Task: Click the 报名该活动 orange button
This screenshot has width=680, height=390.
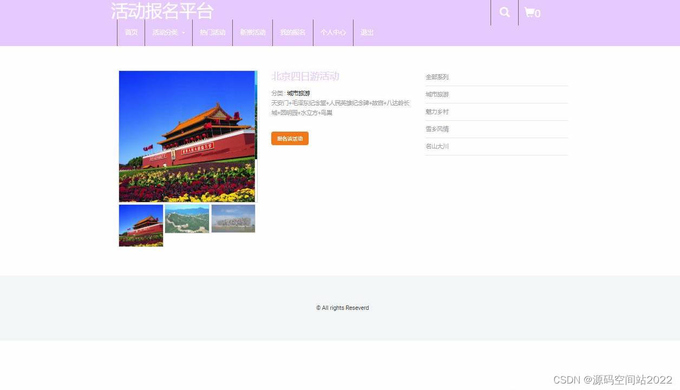Action: [290, 139]
